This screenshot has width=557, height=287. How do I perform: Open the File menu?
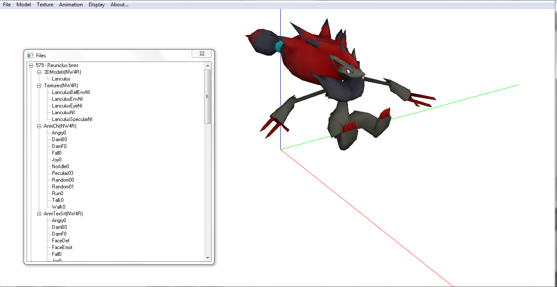(7, 5)
